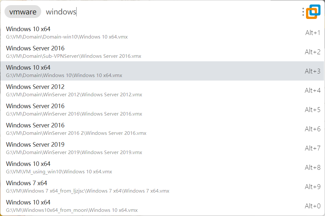Click the Alt+3 shortcut label

(x=312, y=71)
